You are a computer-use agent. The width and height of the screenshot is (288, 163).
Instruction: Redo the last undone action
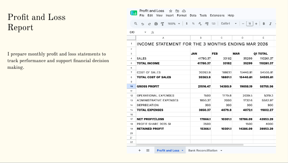[x=149, y=24]
